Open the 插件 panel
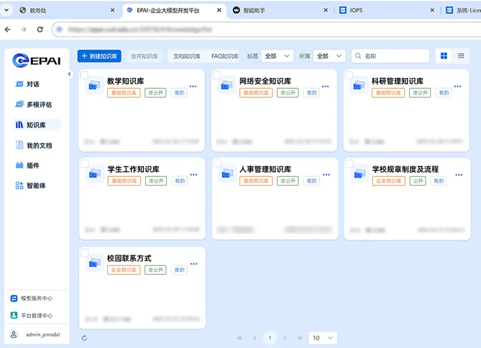 (x=29, y=165)
